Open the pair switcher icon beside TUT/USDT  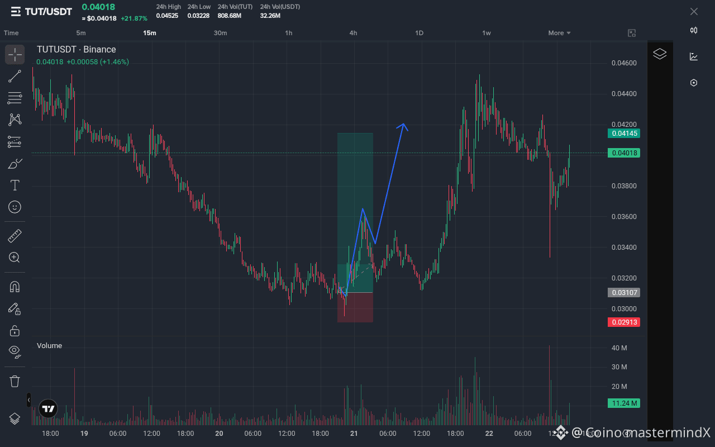click(x=16, y=11)
